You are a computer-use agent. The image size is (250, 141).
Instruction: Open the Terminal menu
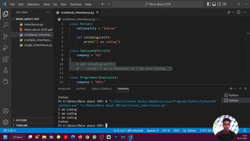click(75, 4)
